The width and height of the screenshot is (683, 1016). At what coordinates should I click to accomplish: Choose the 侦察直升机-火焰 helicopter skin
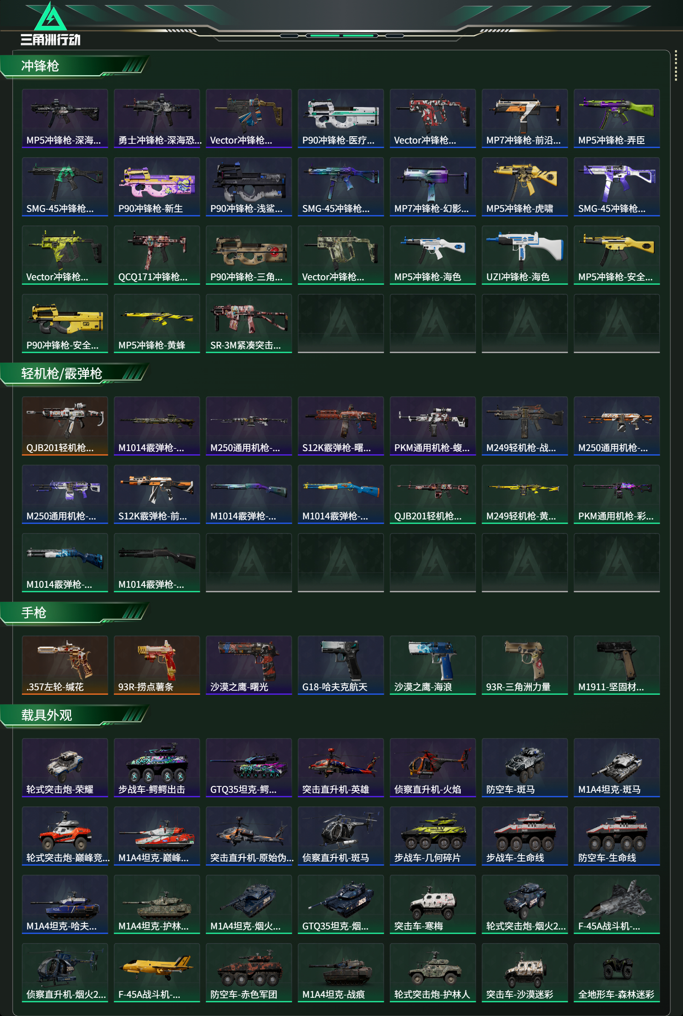tap(433, 768)
